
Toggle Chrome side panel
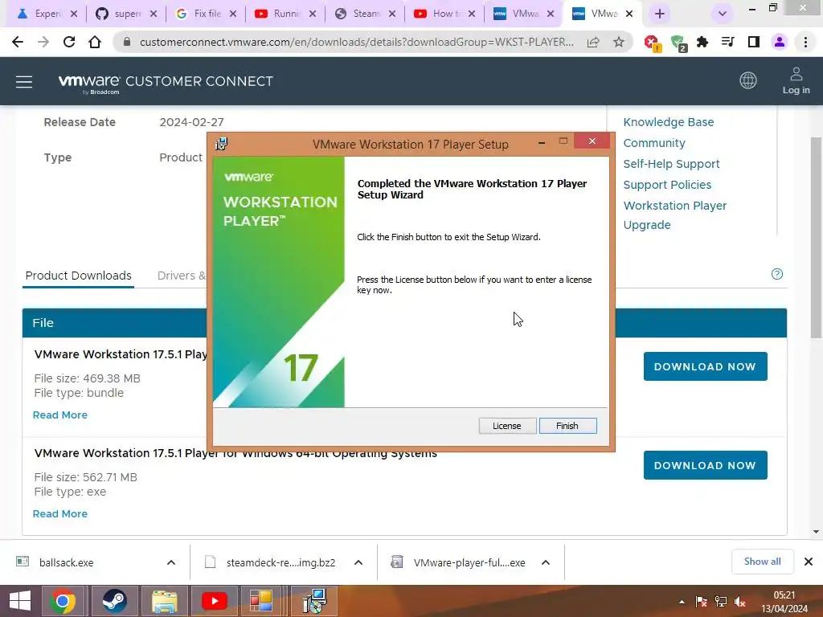coord(754,42)
